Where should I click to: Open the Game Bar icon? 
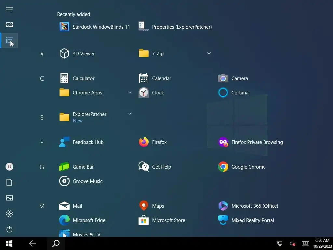pos(64,167)
